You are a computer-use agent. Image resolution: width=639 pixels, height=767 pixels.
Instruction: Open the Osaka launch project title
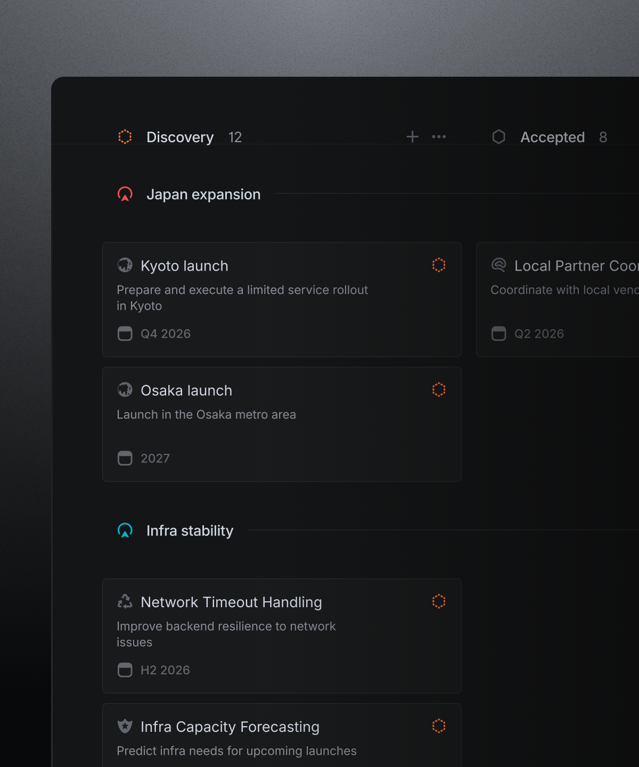(x=186, y=390)
